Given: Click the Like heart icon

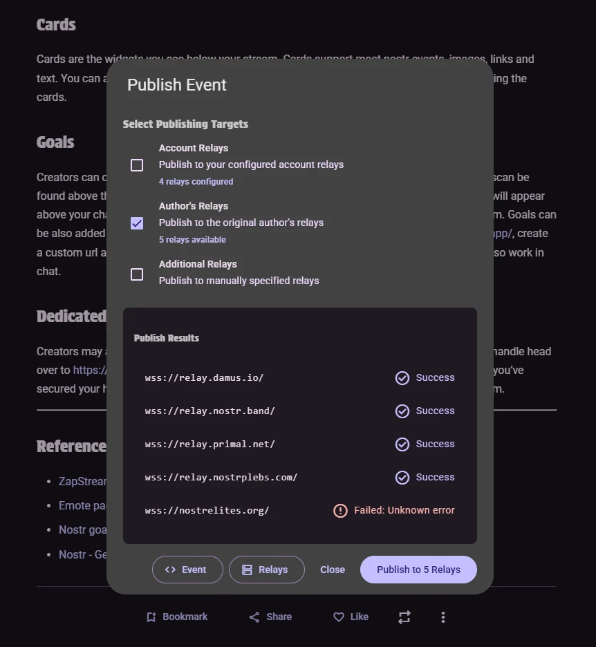Looking at the screenshot, I should coord(339,617).
